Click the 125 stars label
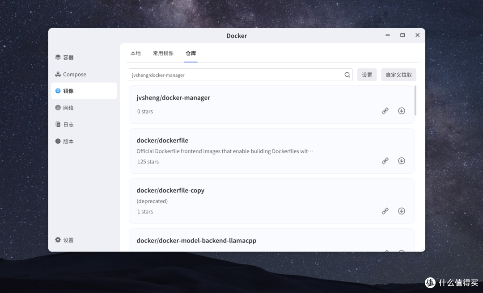 click(x=148, y=162)
